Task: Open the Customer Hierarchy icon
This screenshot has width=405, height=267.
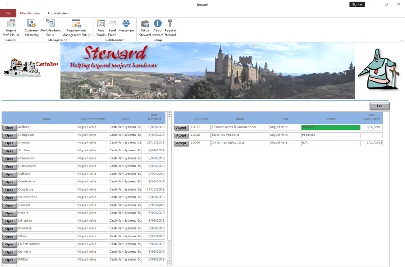Action: [31, 28]
